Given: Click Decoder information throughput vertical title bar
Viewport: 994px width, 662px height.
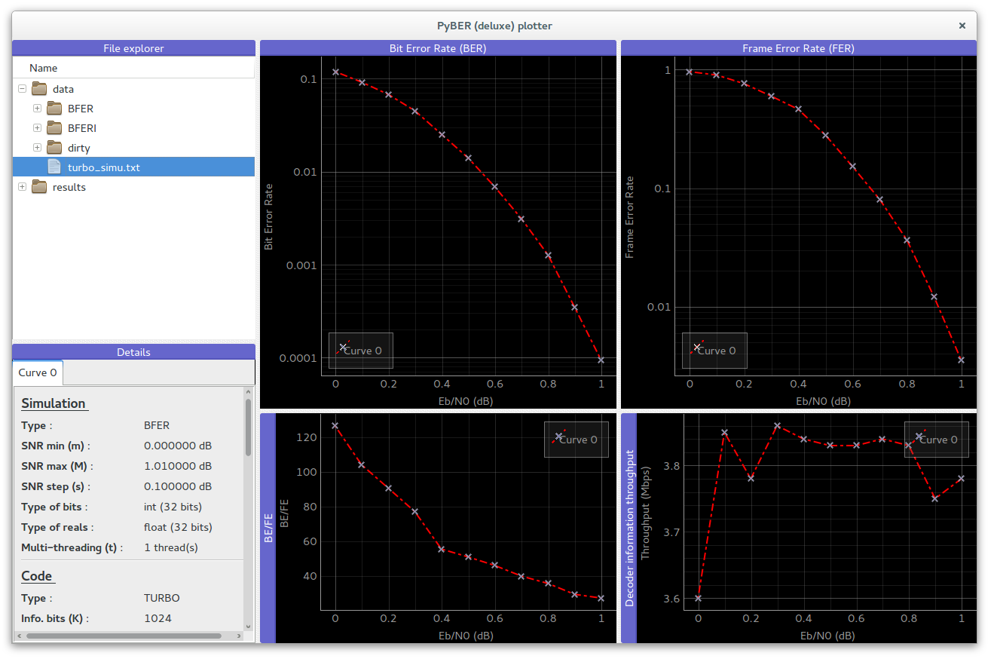Looking at the screenshot, I should [x=629, y=528].
